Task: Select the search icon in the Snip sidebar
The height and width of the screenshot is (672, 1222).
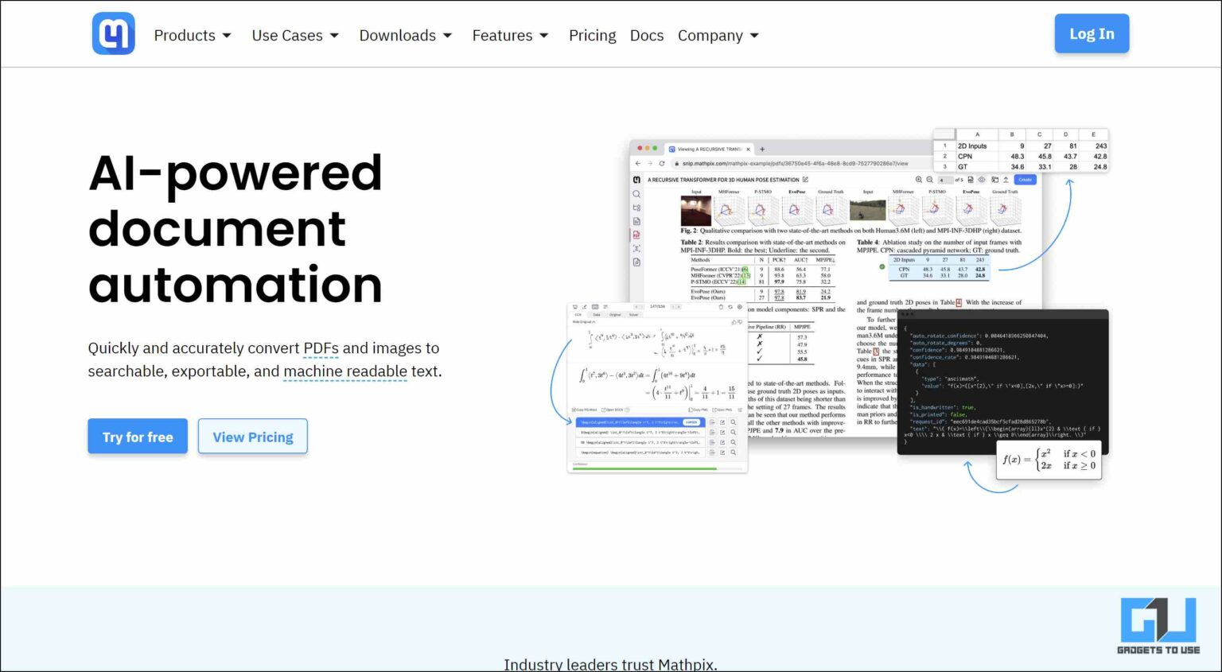Action: (636, 194)
